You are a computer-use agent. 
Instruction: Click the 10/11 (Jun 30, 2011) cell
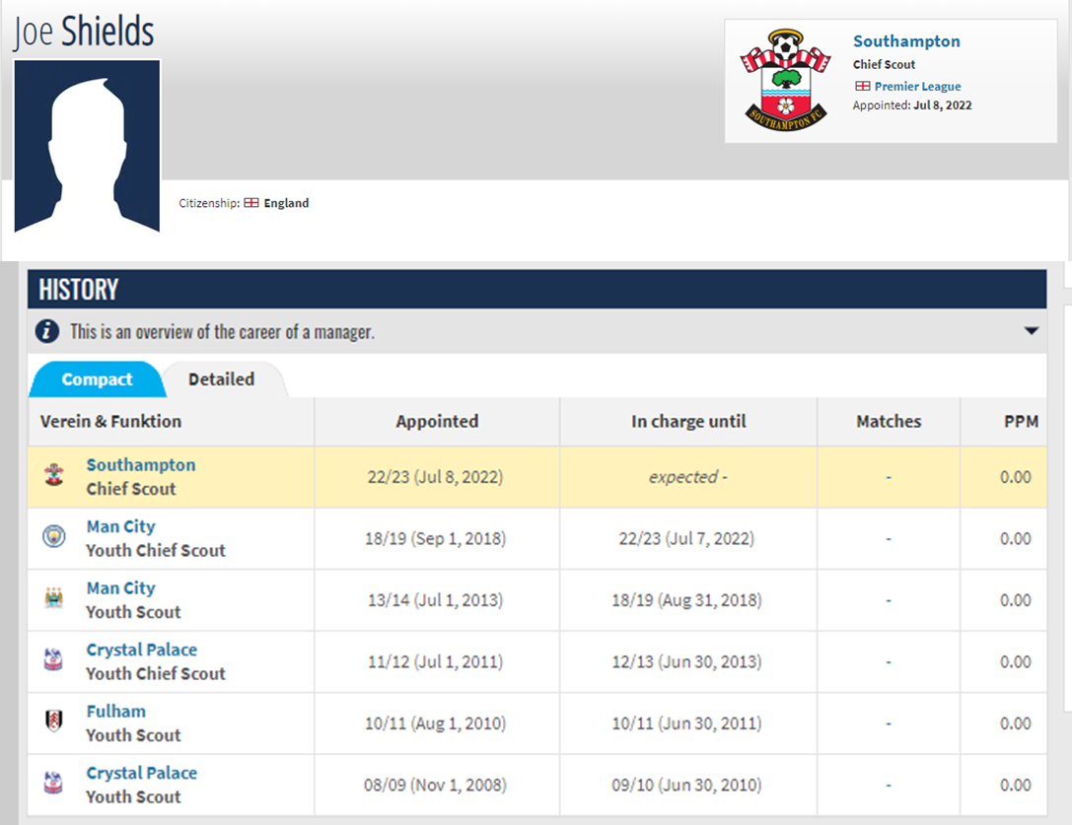(x=686, y=722)
